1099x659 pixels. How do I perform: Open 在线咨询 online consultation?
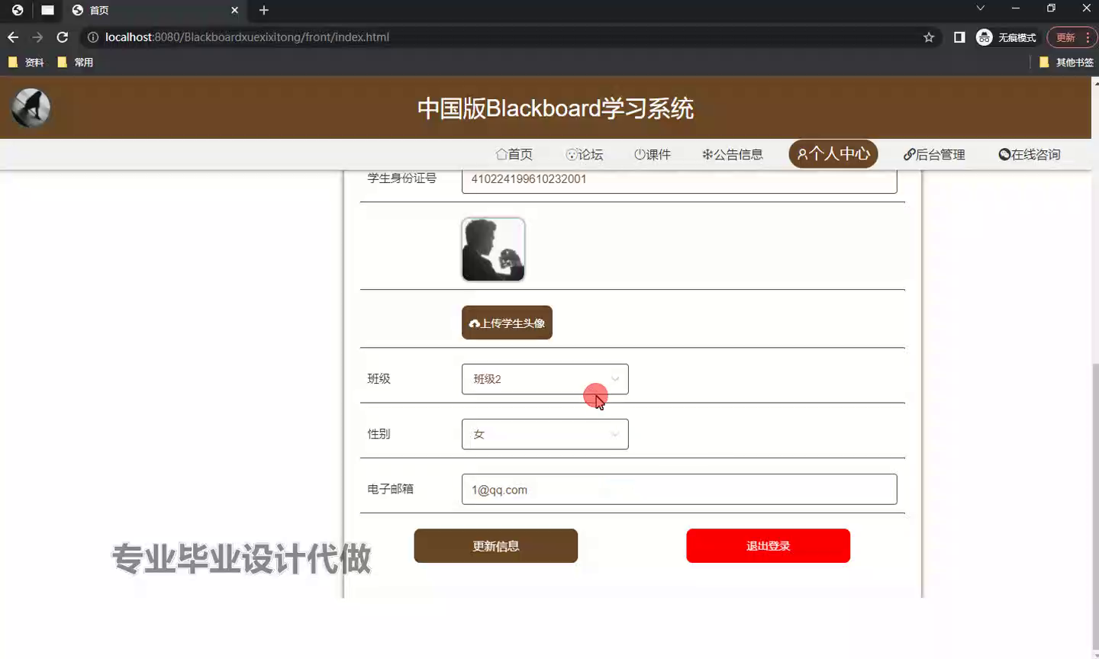click(1030, 154)
